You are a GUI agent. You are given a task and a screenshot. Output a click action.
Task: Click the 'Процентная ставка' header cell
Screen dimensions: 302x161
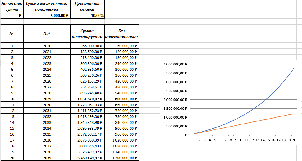(x=87, y=6)
